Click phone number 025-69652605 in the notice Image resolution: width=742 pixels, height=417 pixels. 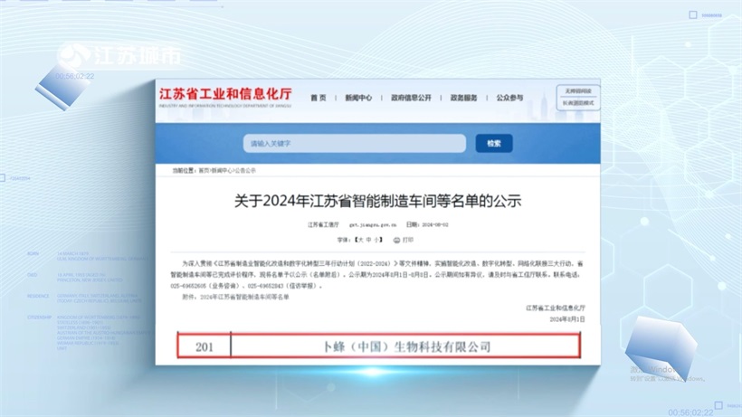pyautogui.click(x=188, y=286)
